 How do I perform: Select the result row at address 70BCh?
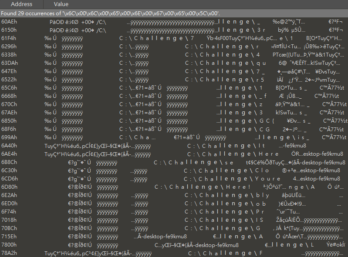tap(174, 228)
